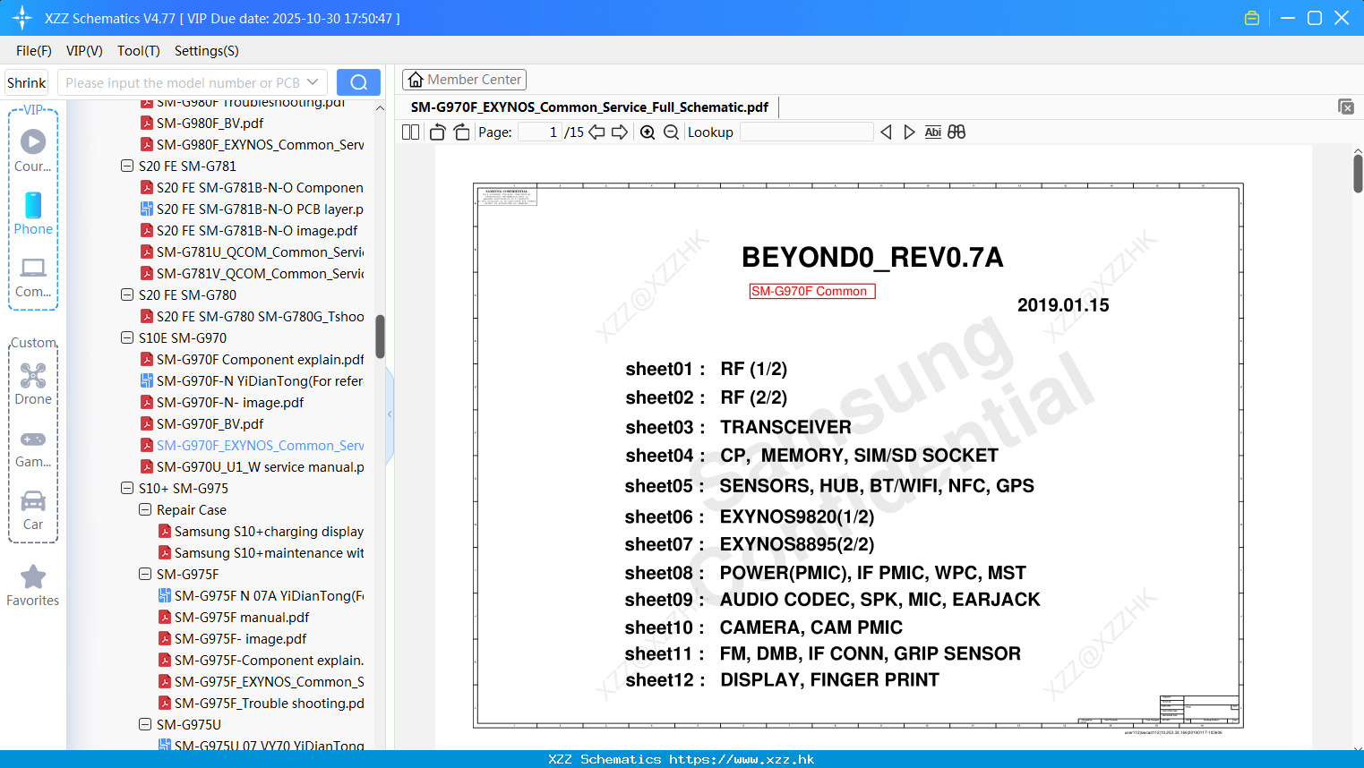Click the PDF viewer vertical scrollbar thumb

(1358, 174)
